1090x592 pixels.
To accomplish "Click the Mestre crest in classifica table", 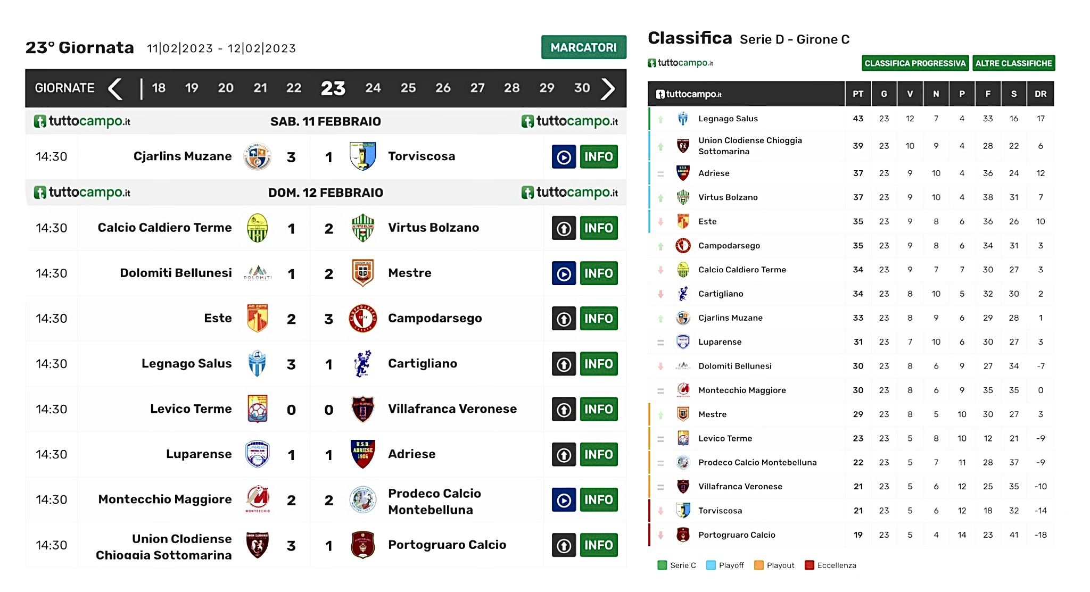I will click(683, 414).
